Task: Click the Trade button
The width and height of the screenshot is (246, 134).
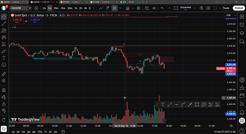Action: [226, 8]
